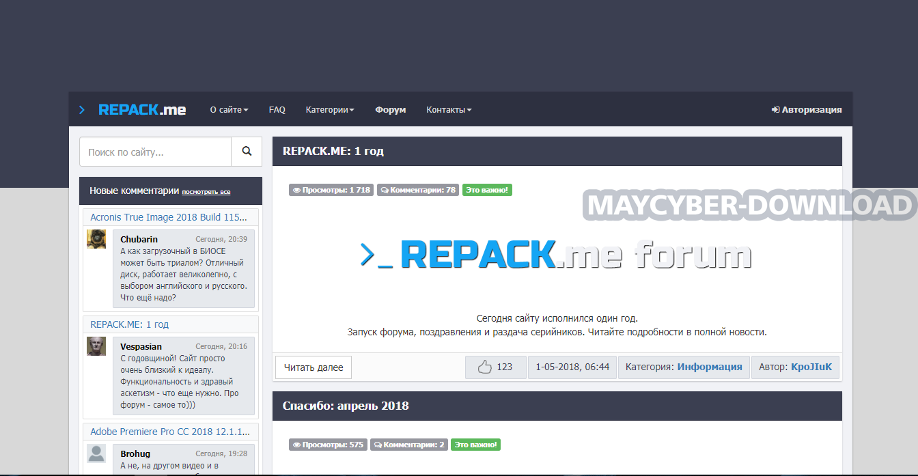Click the date '1-05-2018, 06:44'
The width and height of the screenshot is (918, 476).
(572, 367)
